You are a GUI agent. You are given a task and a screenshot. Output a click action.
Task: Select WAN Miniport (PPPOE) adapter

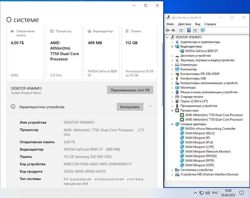(201, 156)
